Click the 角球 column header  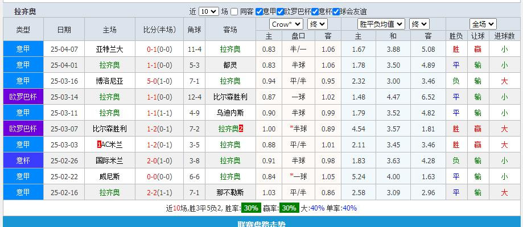coord(195,30)
